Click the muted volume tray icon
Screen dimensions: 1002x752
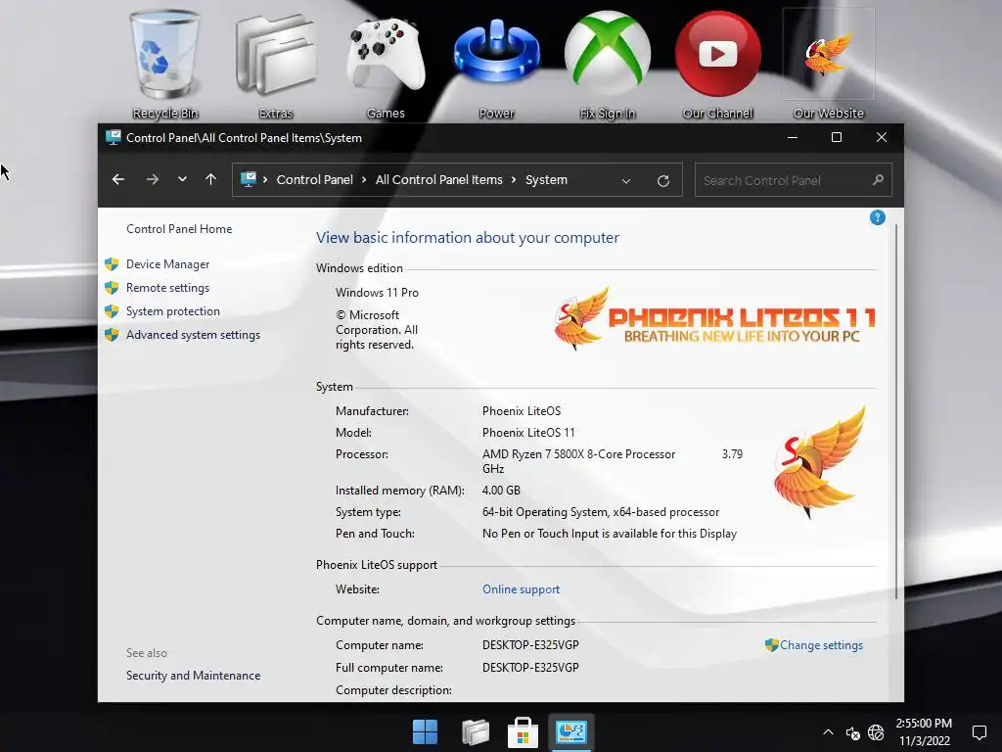[x=853, y=732]
